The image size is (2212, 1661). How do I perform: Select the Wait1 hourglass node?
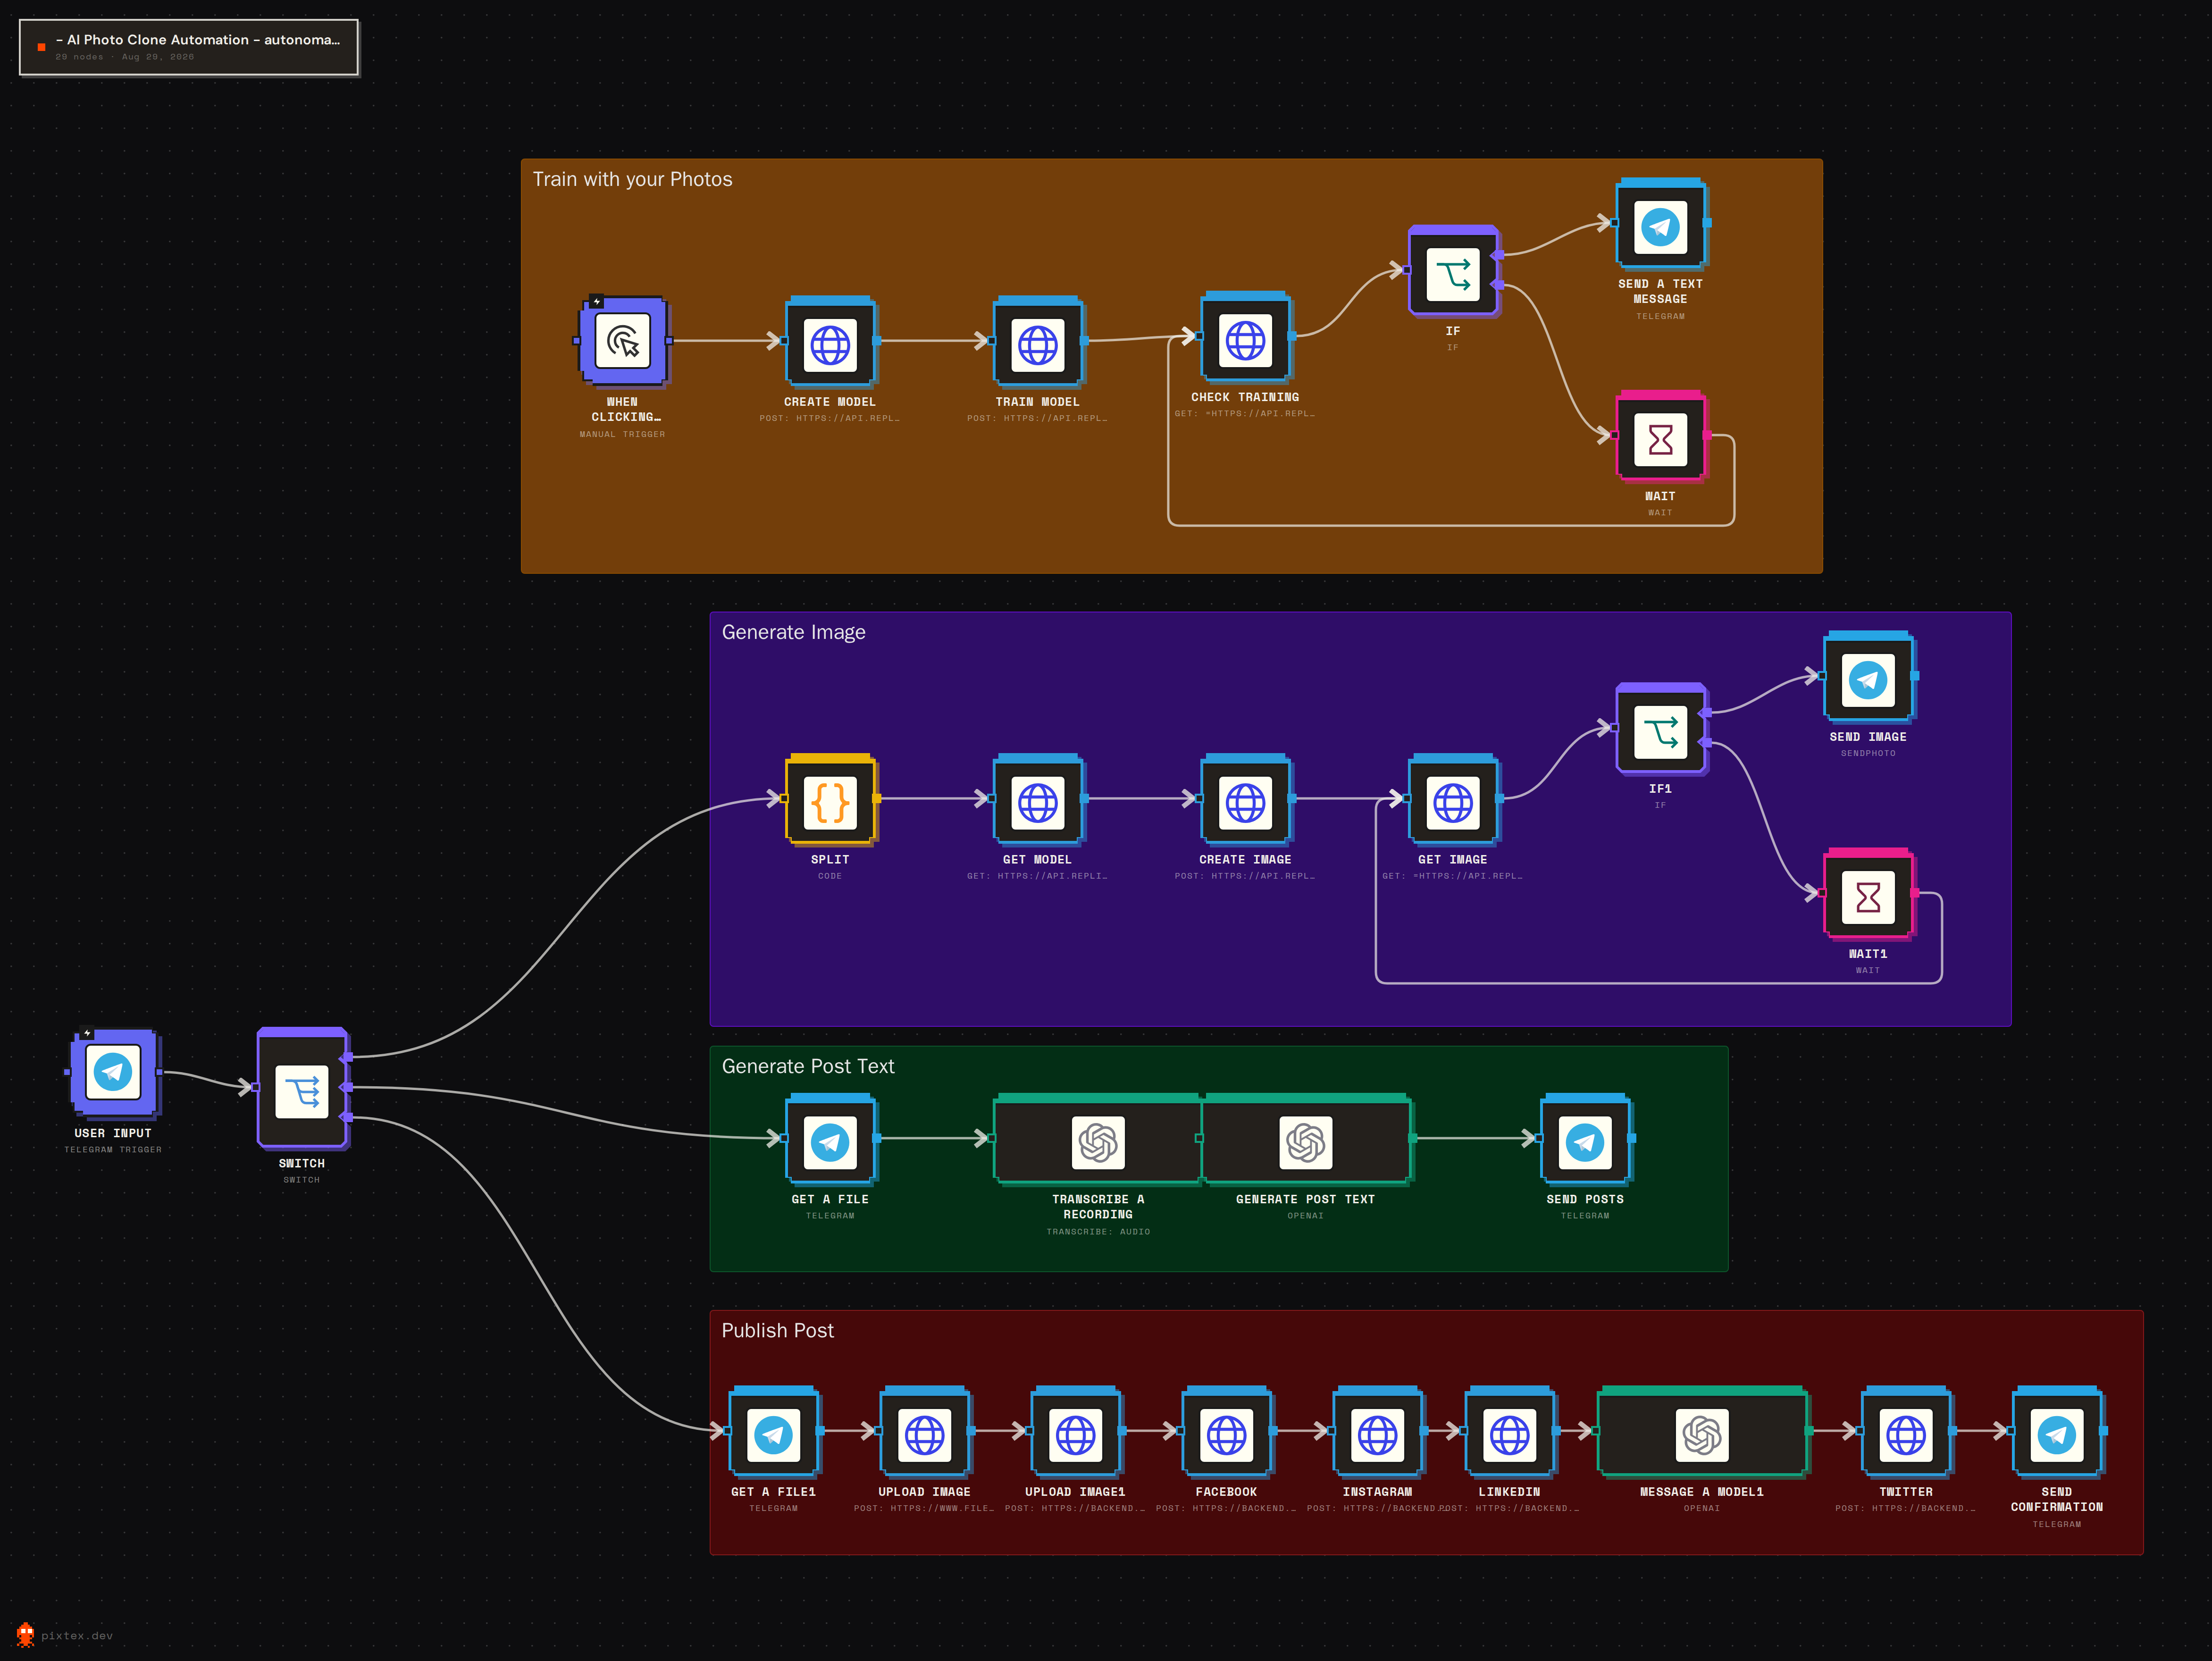tap(1868, 893)
